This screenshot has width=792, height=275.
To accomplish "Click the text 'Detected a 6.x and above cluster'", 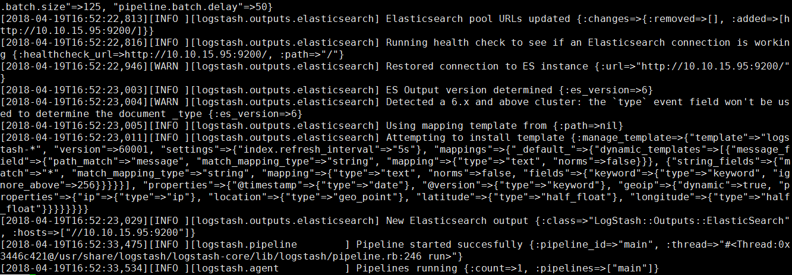I will pos(481,102).
